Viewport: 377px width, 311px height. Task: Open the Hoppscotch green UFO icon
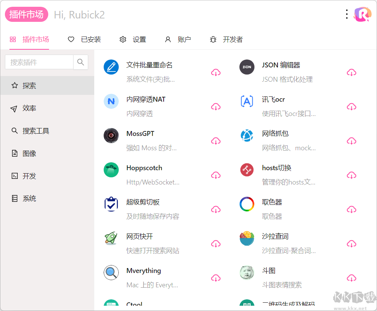click(x=111, y=170)
